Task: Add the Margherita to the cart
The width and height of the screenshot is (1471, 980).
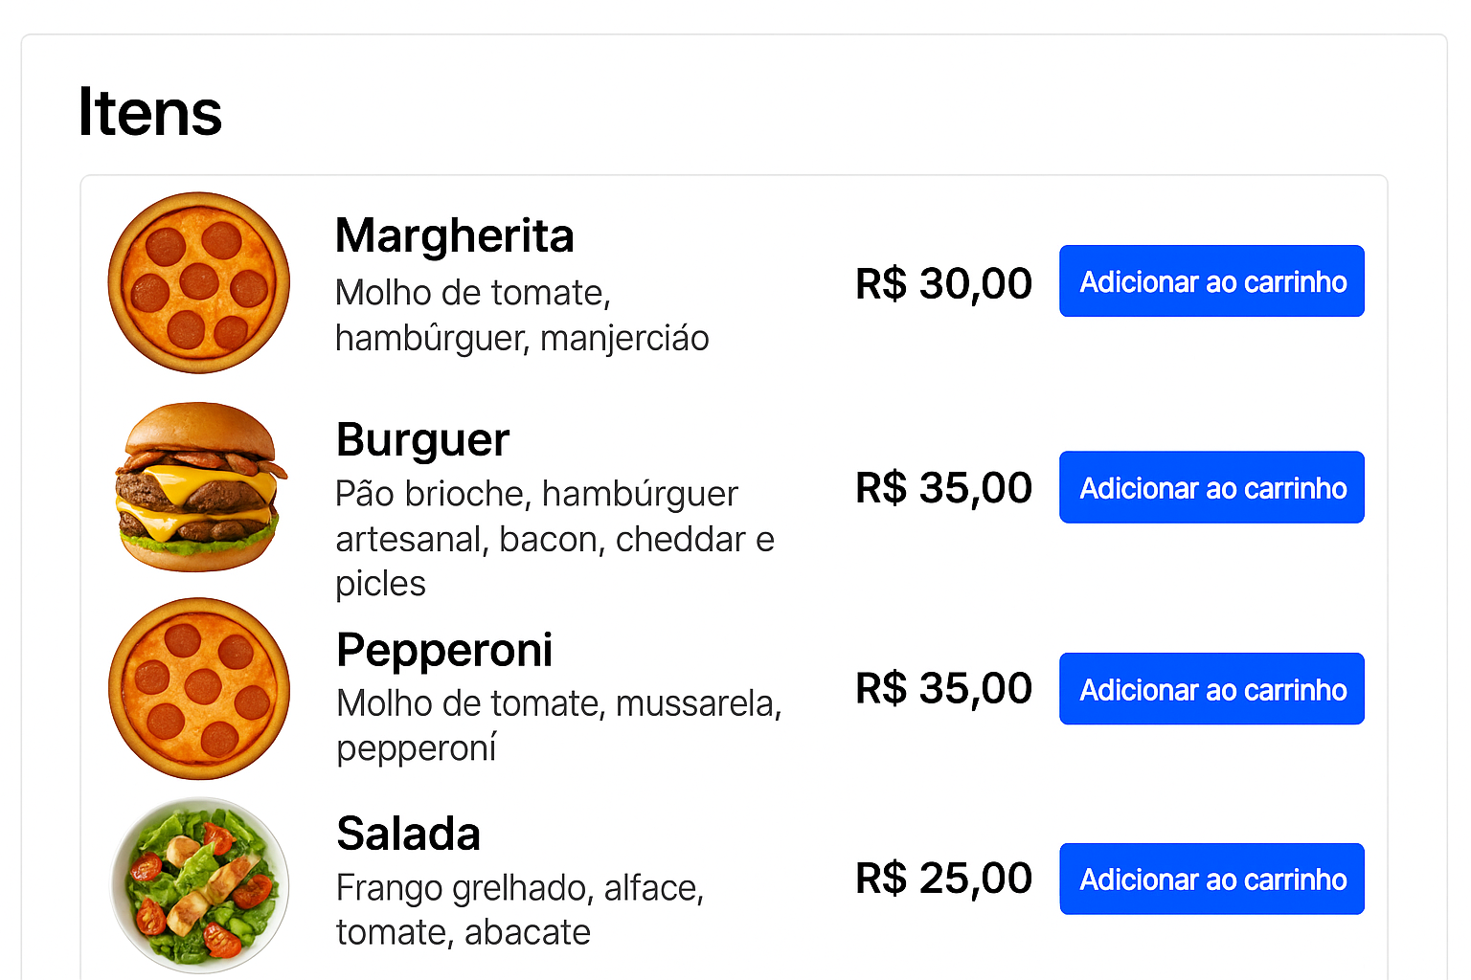Action: pos(1211,280)
